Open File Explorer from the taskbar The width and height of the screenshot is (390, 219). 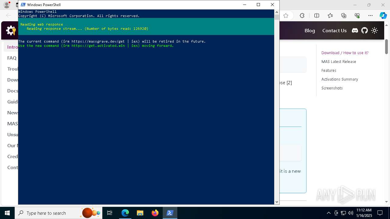point(140,213)
